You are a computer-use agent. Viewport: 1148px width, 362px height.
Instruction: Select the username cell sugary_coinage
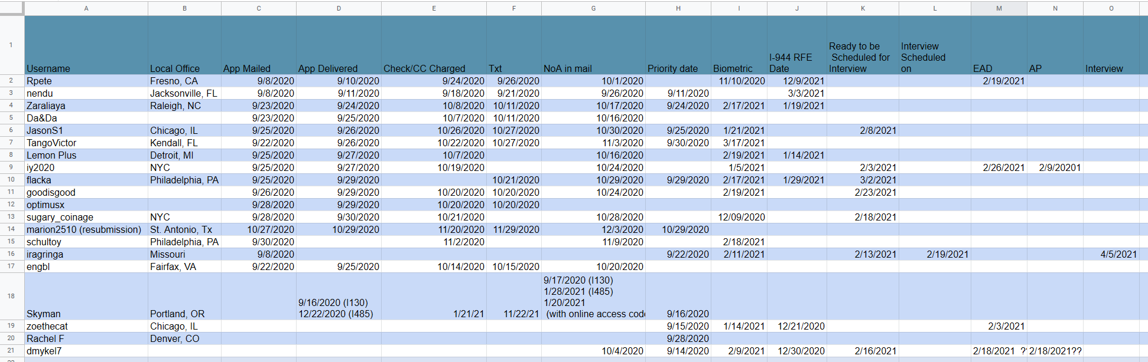(x=86, y=217)
